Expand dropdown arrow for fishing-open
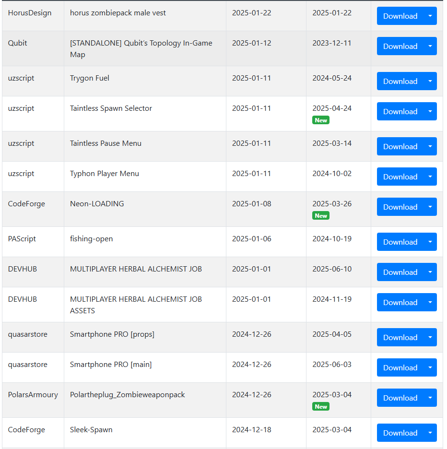 coord(430,242)
